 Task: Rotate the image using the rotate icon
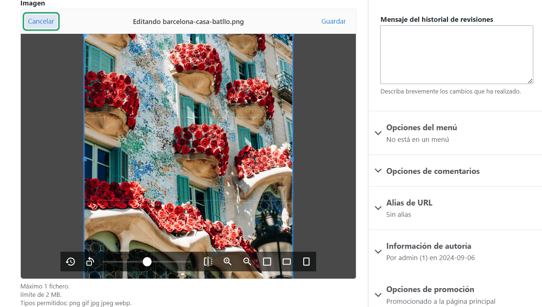(90, 262)
